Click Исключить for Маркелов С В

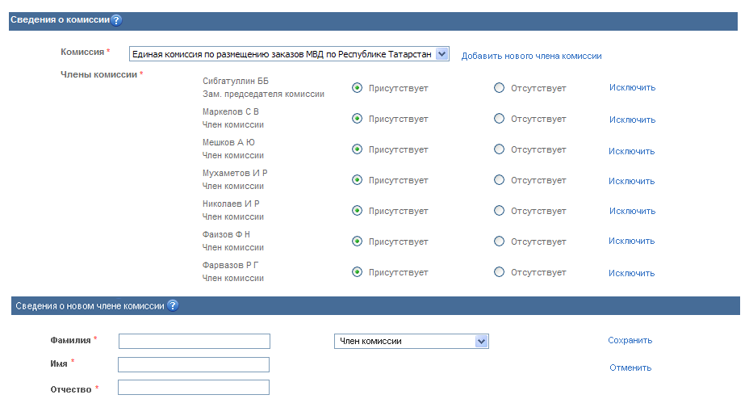click(x=632, y=120)
